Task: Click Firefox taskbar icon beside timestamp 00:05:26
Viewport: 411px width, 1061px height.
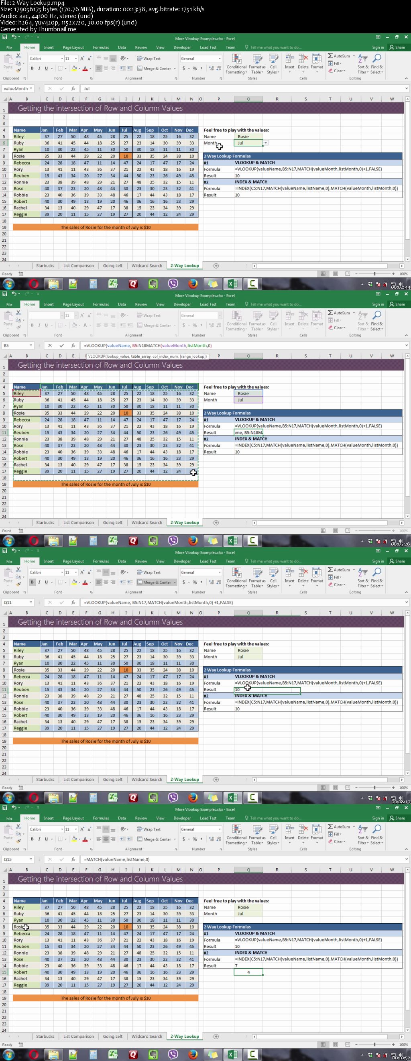Action: point(193,540)
